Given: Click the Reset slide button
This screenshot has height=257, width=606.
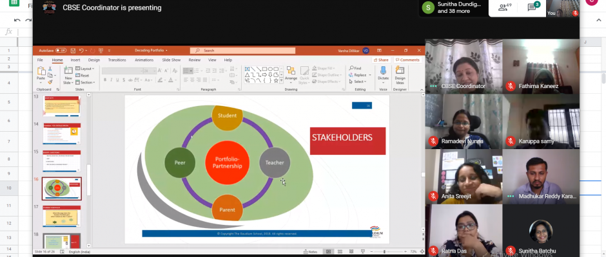Looking at the screenshot, I should pyautogui.click(x=82, y=76).
